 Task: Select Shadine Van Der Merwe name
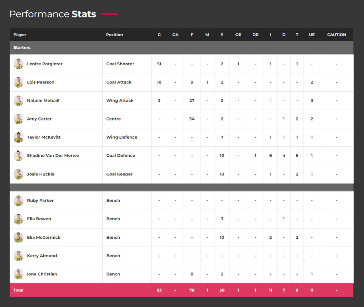coord(53,156)
